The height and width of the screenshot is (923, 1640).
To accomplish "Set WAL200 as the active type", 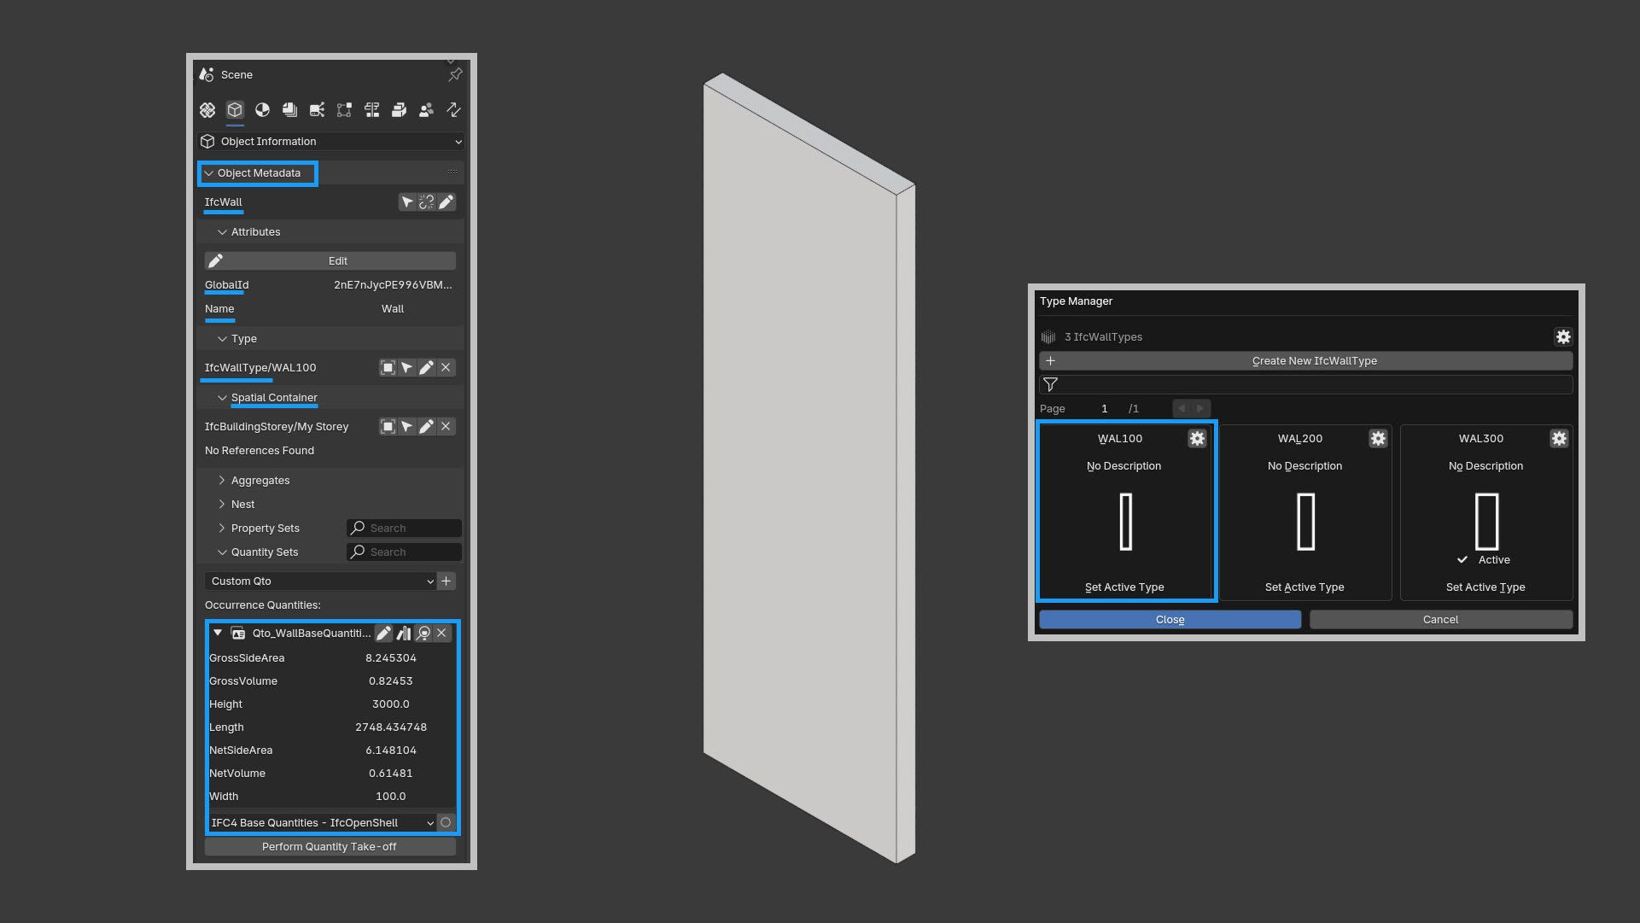I will click(1304, 587).
